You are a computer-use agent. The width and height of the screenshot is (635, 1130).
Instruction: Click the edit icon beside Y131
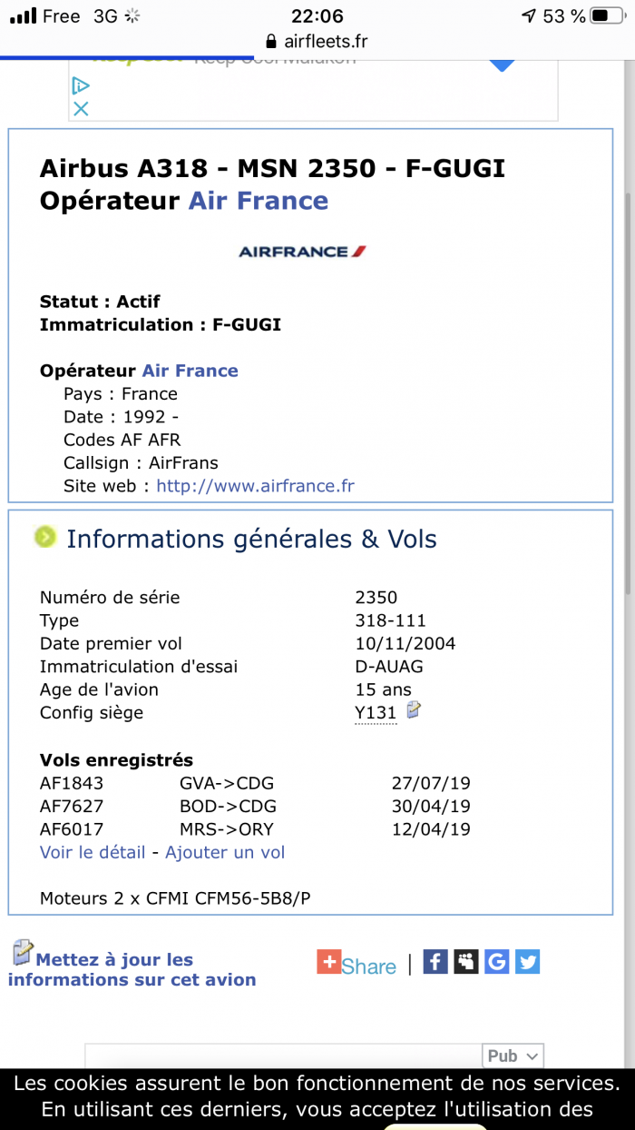point(414,709)
